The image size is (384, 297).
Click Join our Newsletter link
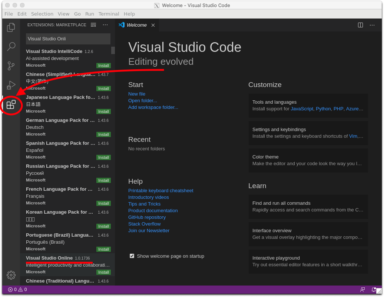149,230
